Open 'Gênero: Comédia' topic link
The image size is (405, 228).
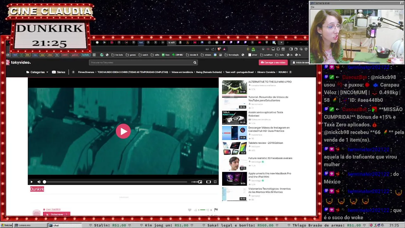(x=266, y=72)
